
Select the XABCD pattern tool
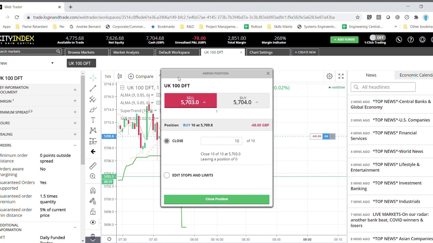point(93,130)
